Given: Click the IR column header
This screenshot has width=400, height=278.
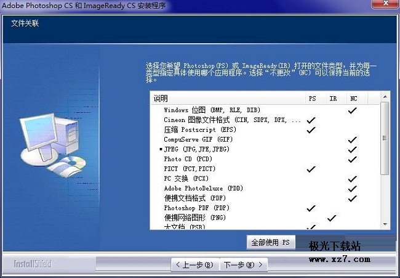Looking at the screenshot, I should point(336,99).
